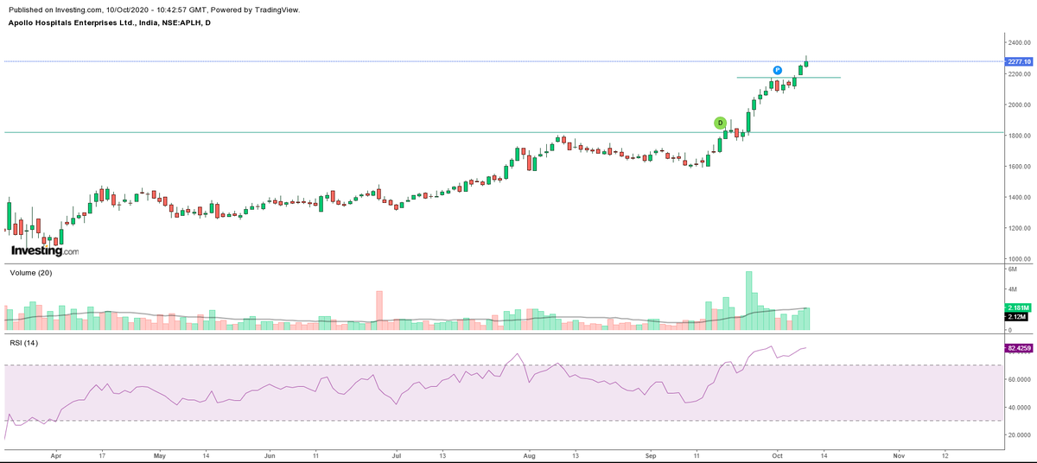The width and height of the screenshot is (1037, 463).
Task: Click the RSI (14) indicator title
Action: pos(24,344)
